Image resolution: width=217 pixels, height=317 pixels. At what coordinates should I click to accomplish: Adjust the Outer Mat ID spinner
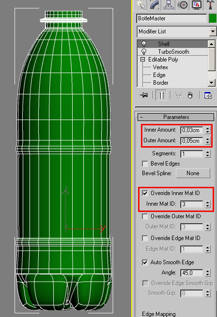click(208, 227)
